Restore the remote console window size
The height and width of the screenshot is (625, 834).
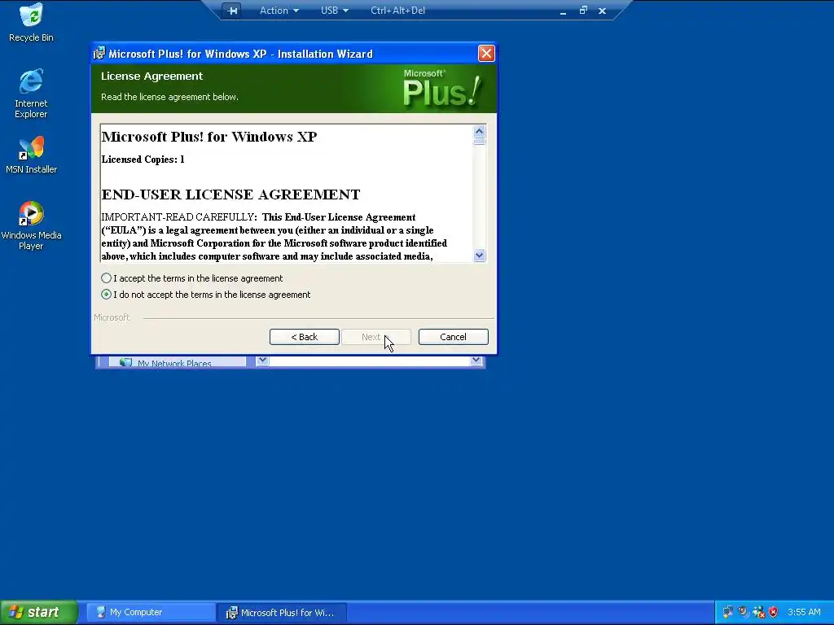pos(583,11)
